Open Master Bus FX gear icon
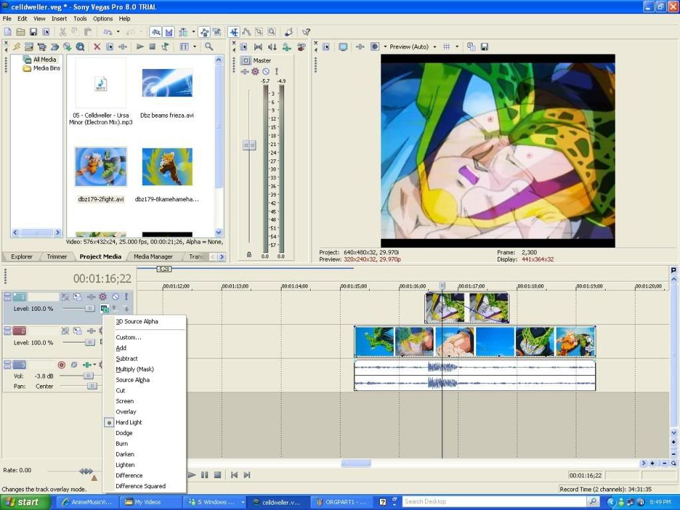Screen dimensions: 680x510 [255, 72]
